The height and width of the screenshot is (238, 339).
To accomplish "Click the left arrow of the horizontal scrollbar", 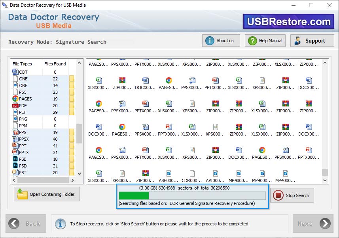I will coord(14,180).
